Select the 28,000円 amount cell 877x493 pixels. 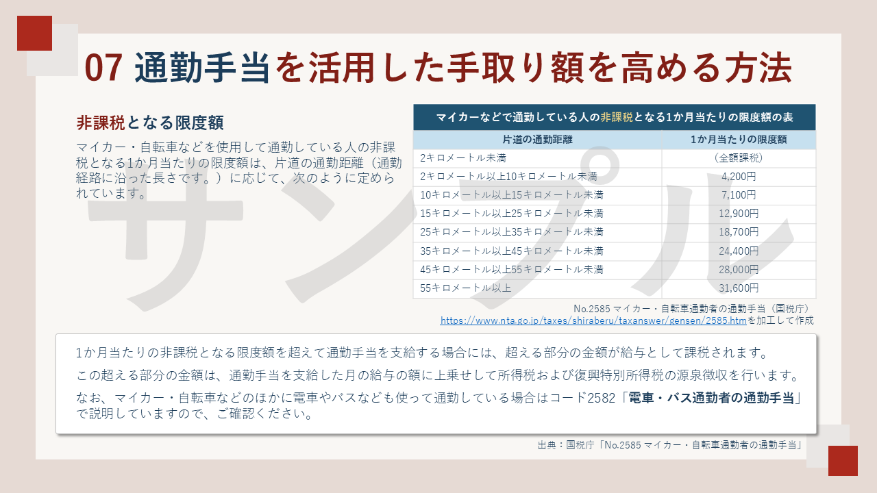click(738, 269)
